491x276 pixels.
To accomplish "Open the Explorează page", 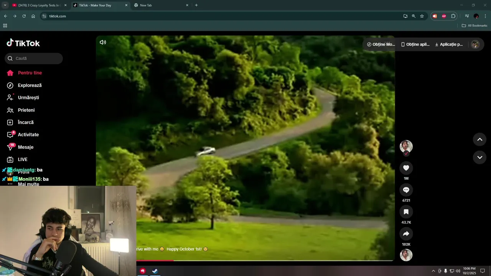I will point(24,85).
